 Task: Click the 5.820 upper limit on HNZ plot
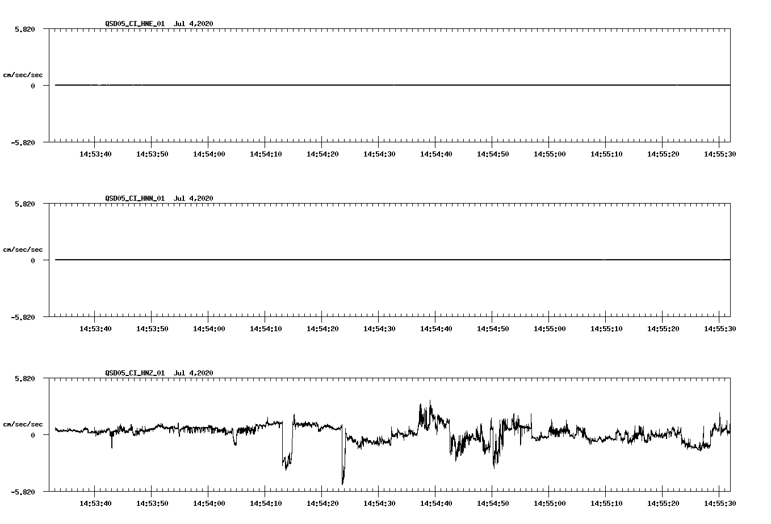click(25, 378)
